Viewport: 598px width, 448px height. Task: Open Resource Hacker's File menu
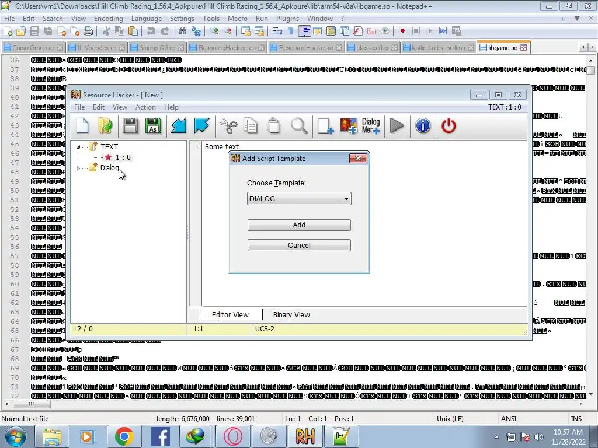(x=79, y=107)
